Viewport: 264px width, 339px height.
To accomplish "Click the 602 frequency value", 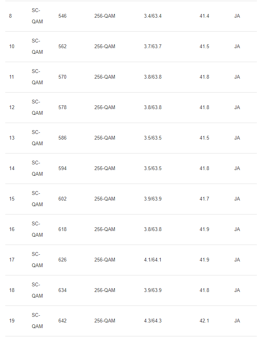I will coord(62,199).
